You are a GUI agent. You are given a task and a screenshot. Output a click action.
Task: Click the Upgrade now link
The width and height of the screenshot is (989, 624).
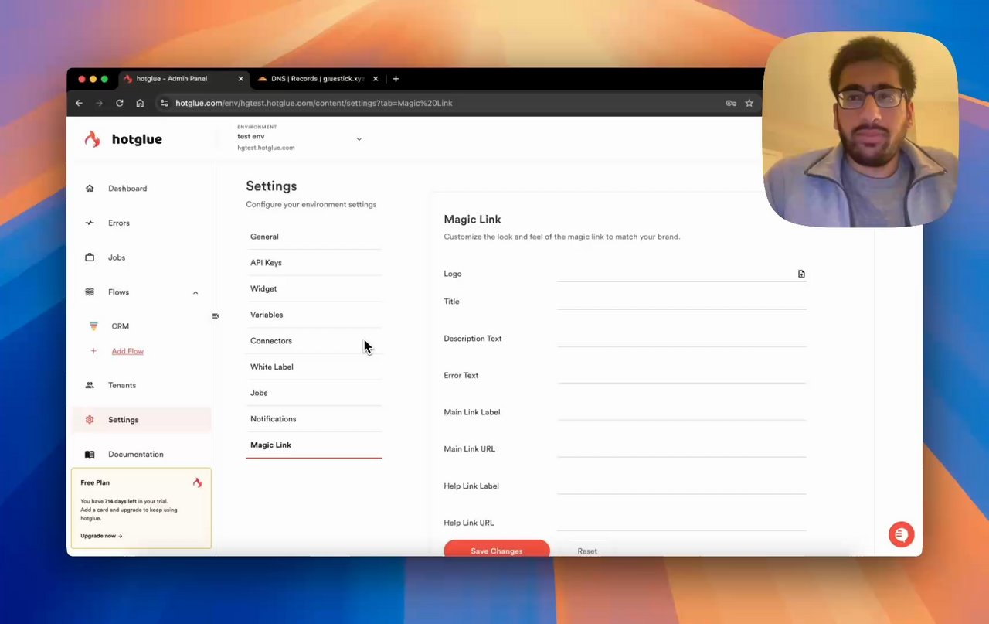click(x=101, y=536)
